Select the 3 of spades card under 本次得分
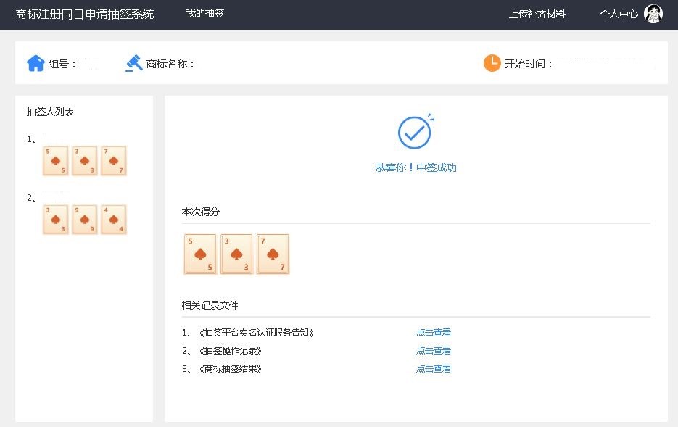The height and width of the screenshot is (427, 678). click(x=236, y=254)
